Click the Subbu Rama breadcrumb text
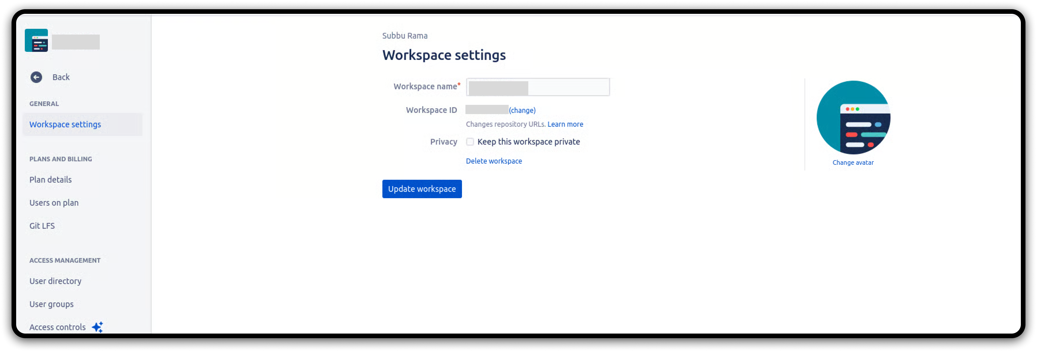The width and height of the screenshot is (1037, 352). pos(405,36)
